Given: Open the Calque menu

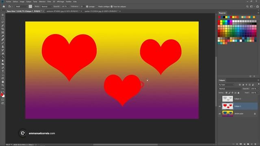Looking at the screenshot, I should coord(29,2).
